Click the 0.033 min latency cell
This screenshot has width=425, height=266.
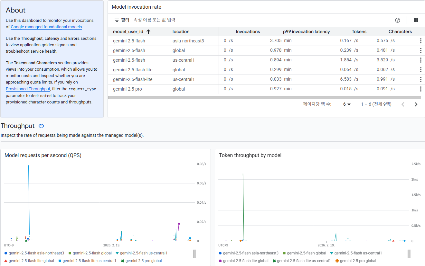point(281,79)
